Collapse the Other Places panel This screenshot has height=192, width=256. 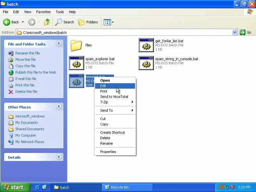59,107
